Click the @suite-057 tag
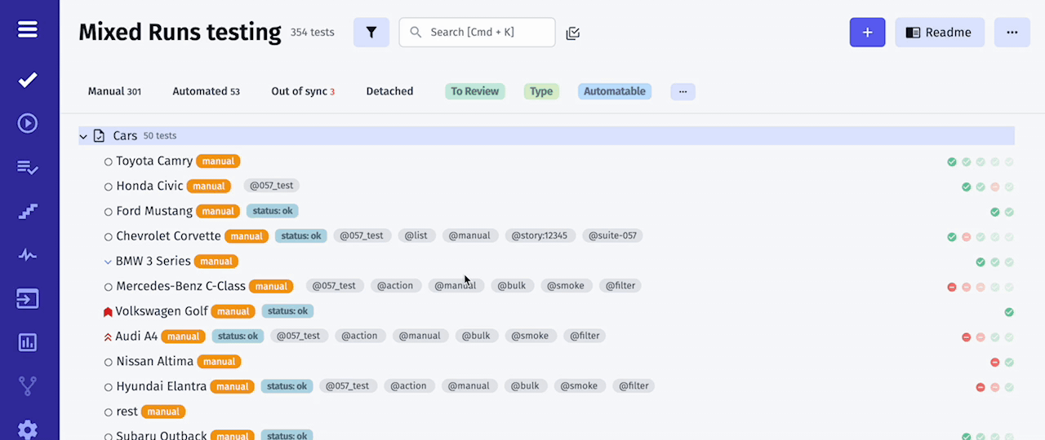The height and width of the screenshot is (440, 1045). click(612, 235)
